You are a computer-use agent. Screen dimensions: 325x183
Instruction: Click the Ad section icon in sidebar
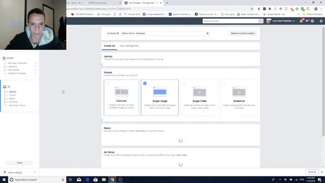pos(5,87)
